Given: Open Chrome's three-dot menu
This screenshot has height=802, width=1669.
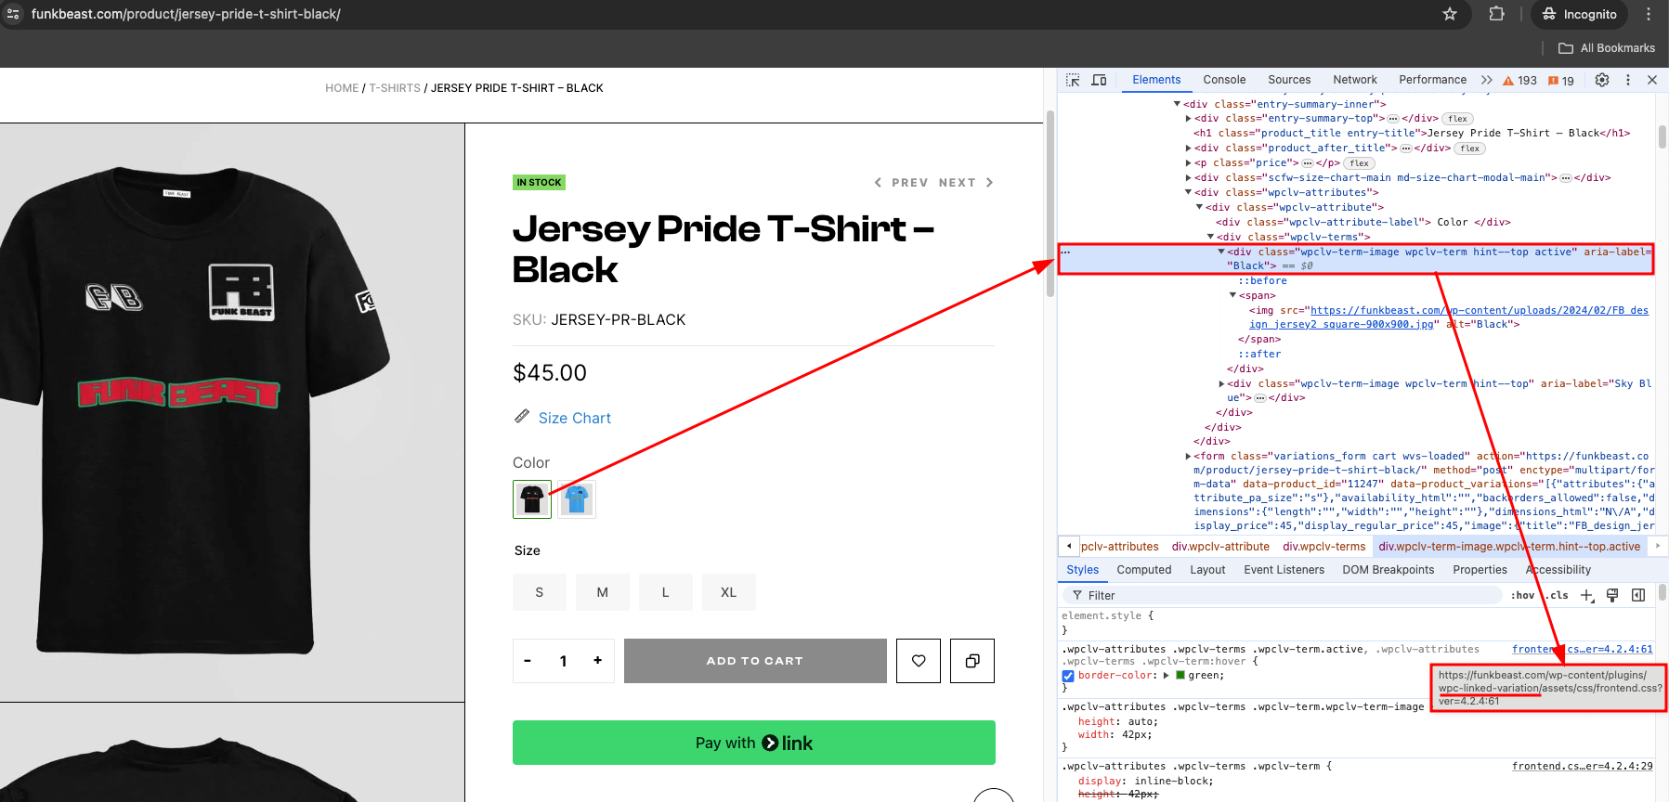Looking at the screenshot, I should 1649,14.
